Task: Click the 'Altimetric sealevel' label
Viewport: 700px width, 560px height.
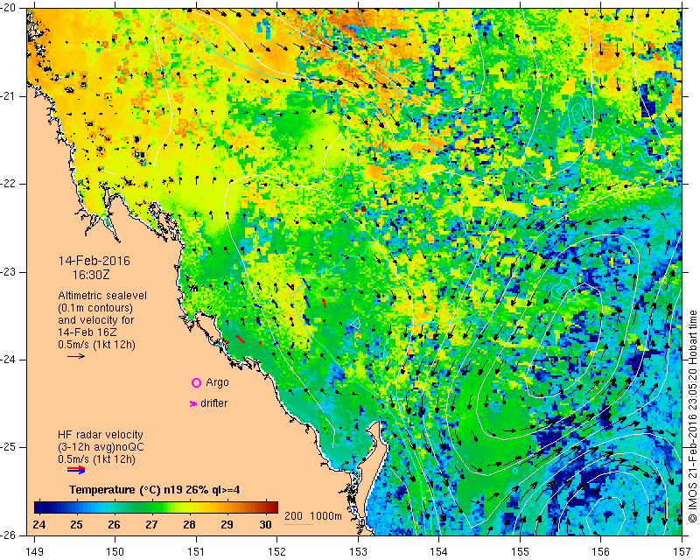Action: [102, 296]
